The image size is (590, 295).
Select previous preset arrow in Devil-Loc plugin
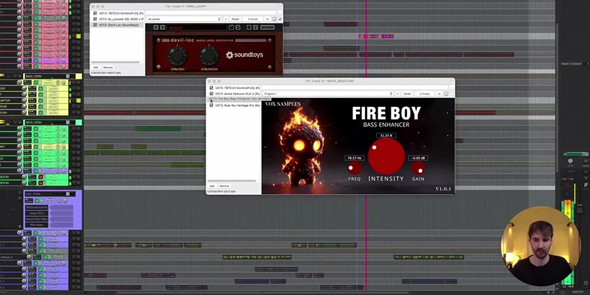[157, 28]
